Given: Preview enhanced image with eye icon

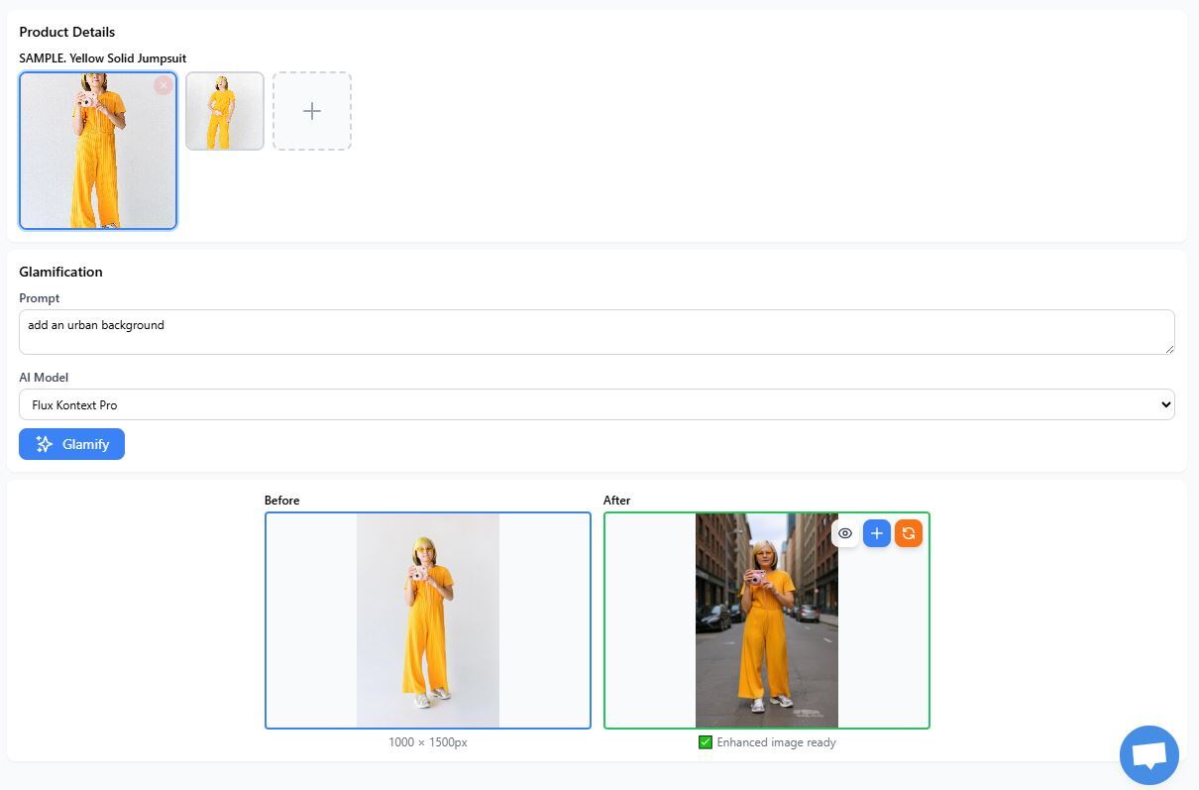Looking at the screenshot, I should coord(845,533).
